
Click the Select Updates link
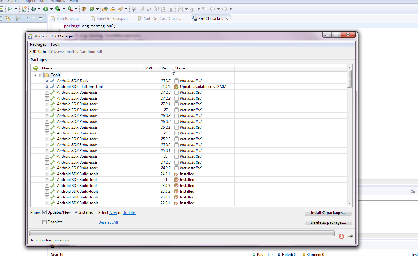[129, 213]
